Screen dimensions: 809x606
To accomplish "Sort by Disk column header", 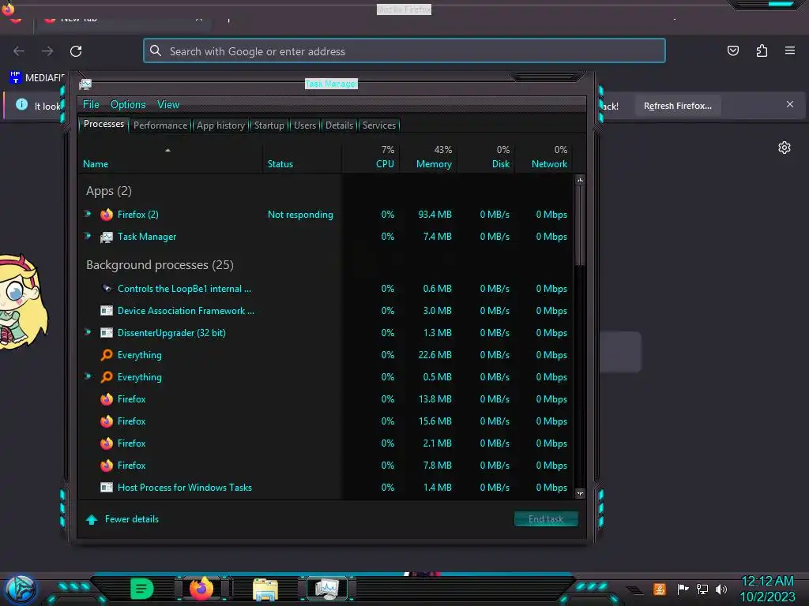I will 486,158.
